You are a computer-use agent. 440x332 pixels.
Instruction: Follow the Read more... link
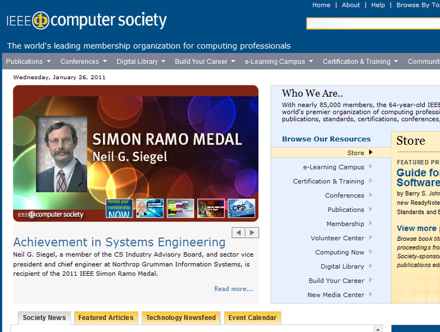click(x=233, y=289)
